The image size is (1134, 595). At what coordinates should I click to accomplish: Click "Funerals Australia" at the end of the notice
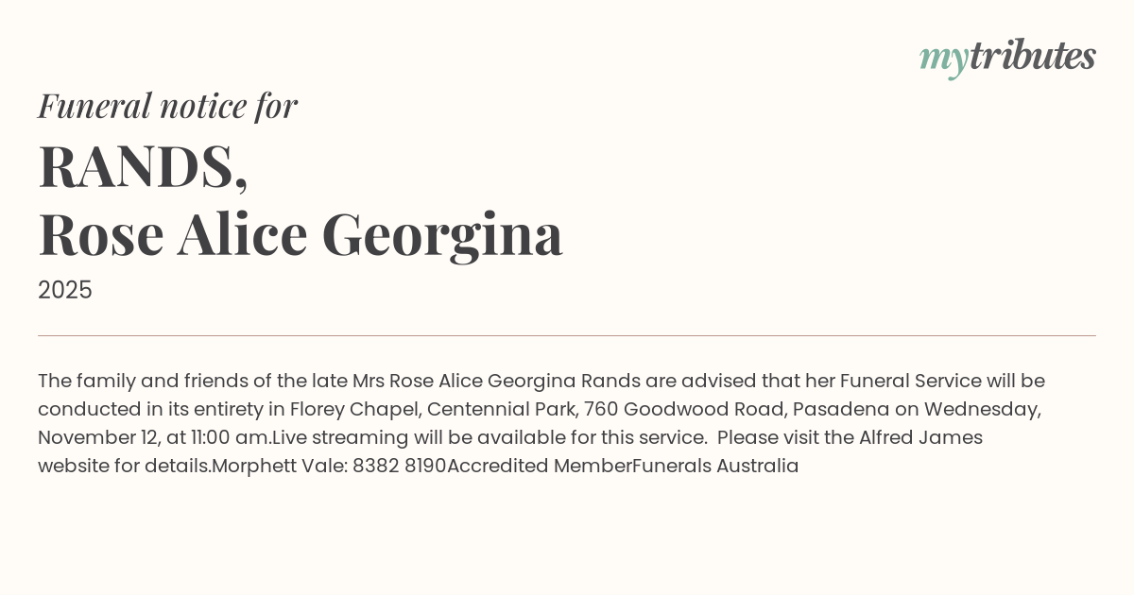pyautogui.click(x=715, y=466)
